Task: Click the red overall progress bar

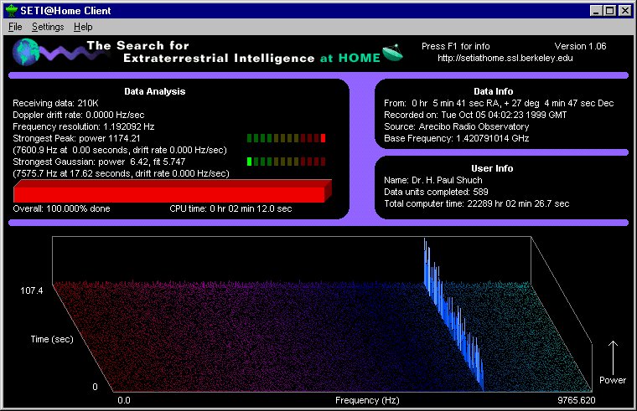Action: (173, 191)
